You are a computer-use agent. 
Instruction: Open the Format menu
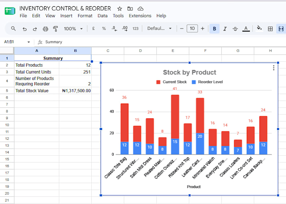(85, 16)
